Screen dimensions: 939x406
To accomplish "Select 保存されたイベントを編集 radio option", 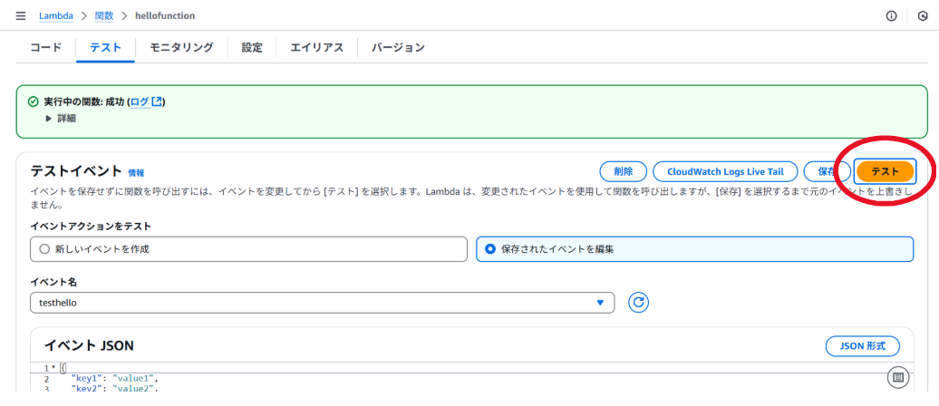I will [694, 249].
